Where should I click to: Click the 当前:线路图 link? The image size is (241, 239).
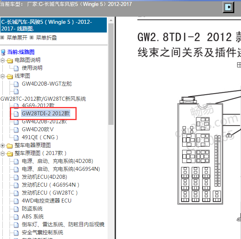[21, 52]
